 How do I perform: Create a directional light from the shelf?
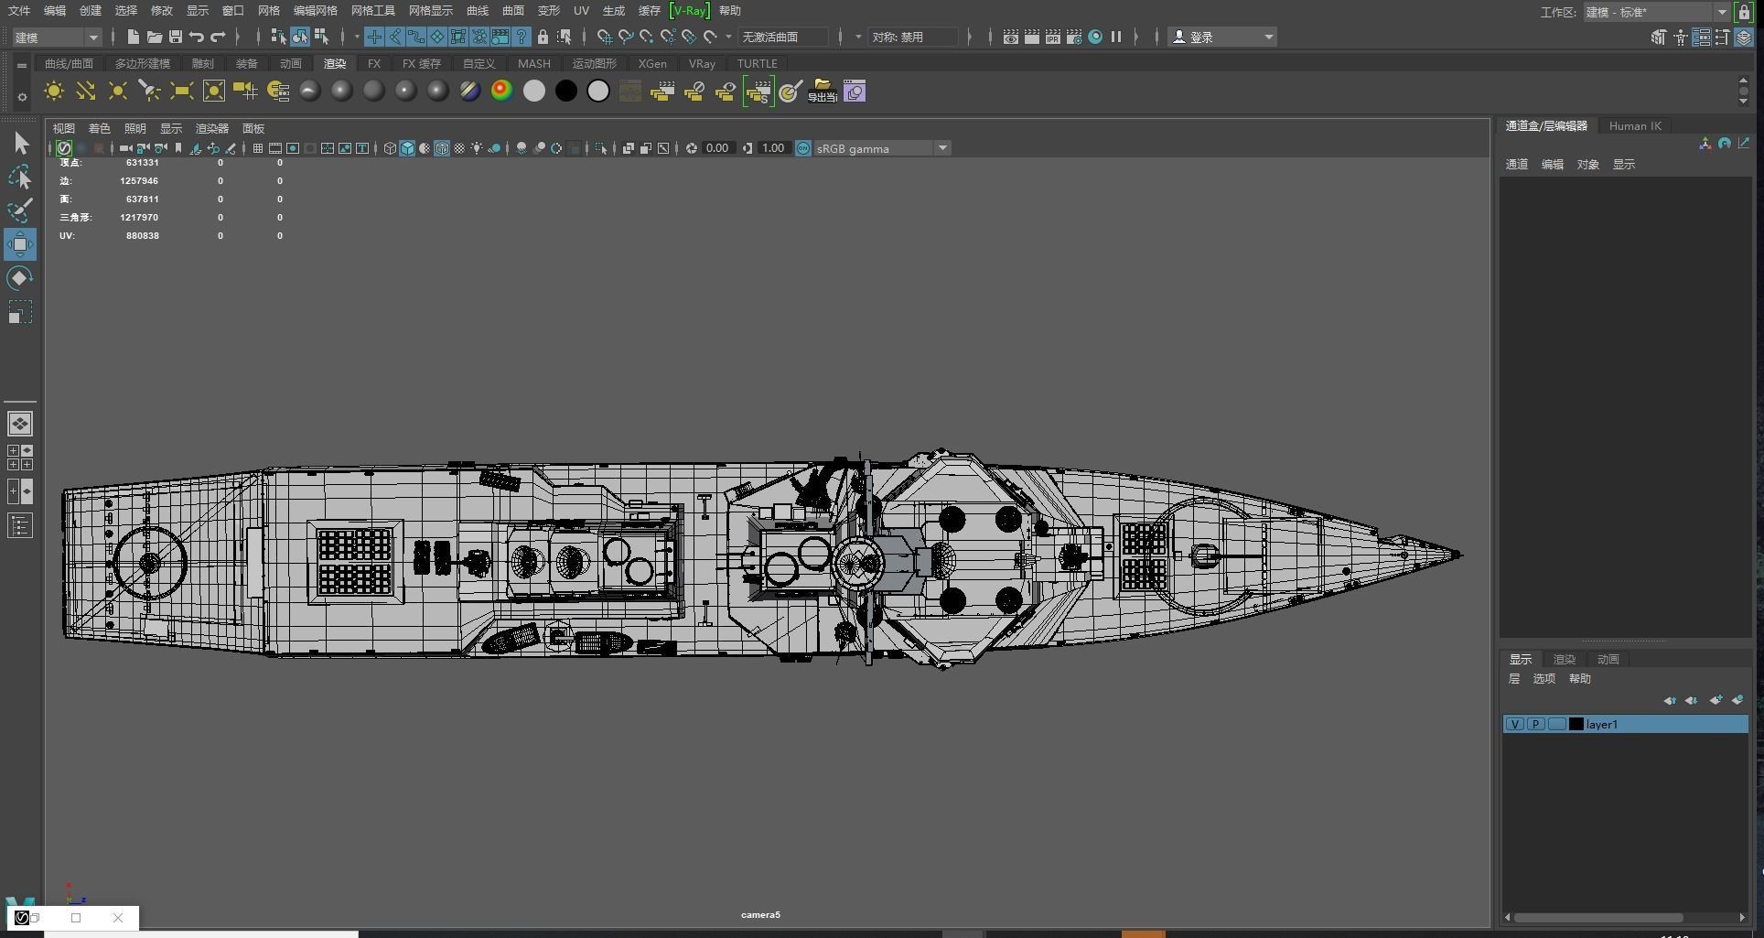tap(86, 91)
